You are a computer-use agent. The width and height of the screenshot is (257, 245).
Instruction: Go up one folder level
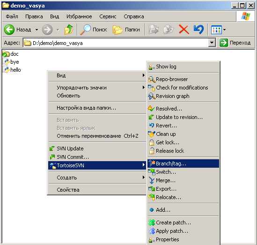point(69,30)
